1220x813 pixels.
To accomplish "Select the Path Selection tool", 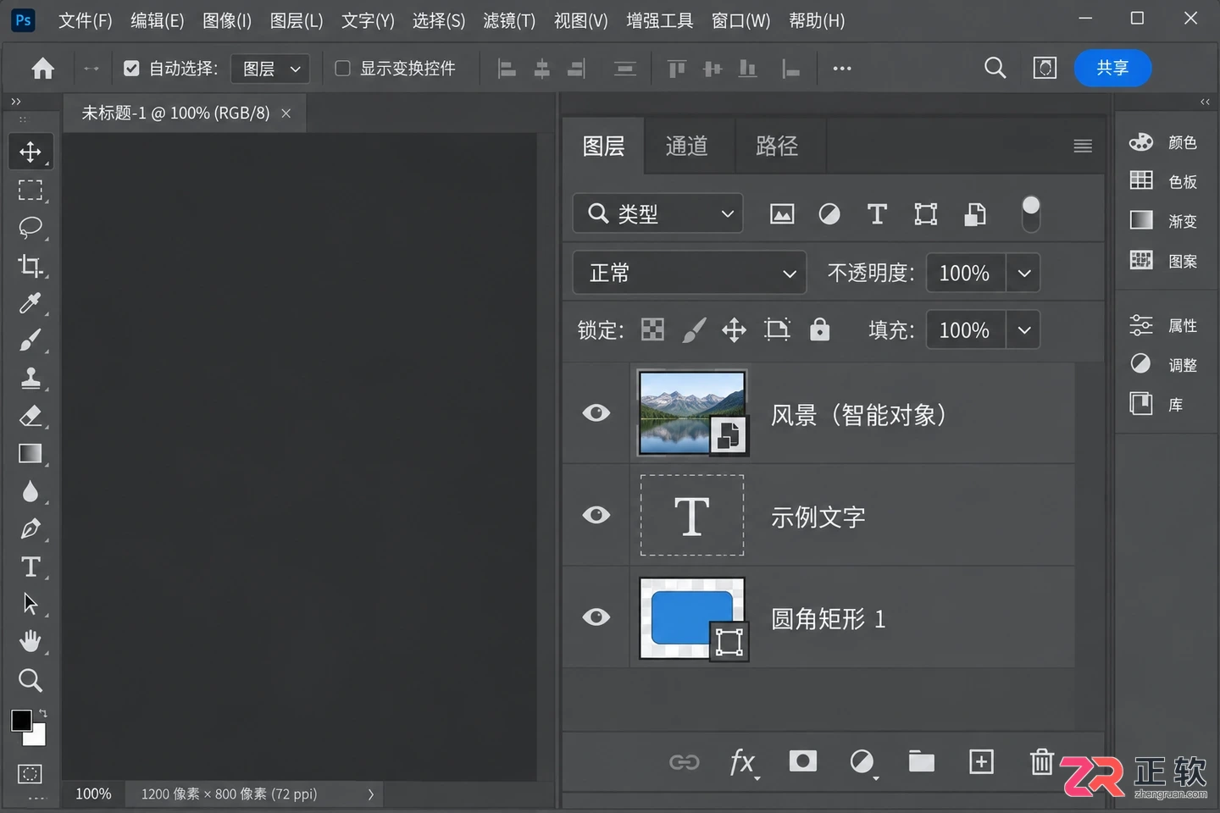I will pos(30,604).
